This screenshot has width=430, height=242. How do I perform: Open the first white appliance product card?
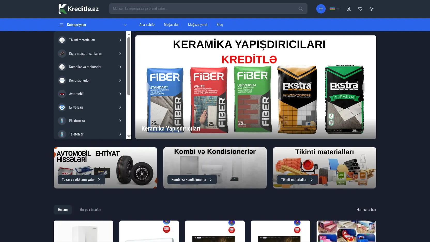tap(83, 231)
